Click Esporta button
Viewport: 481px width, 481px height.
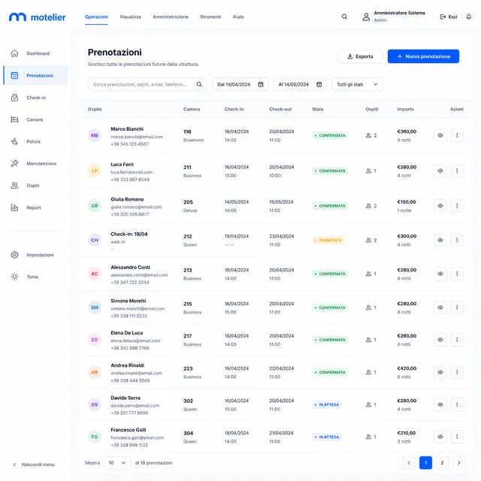[360, 56]
